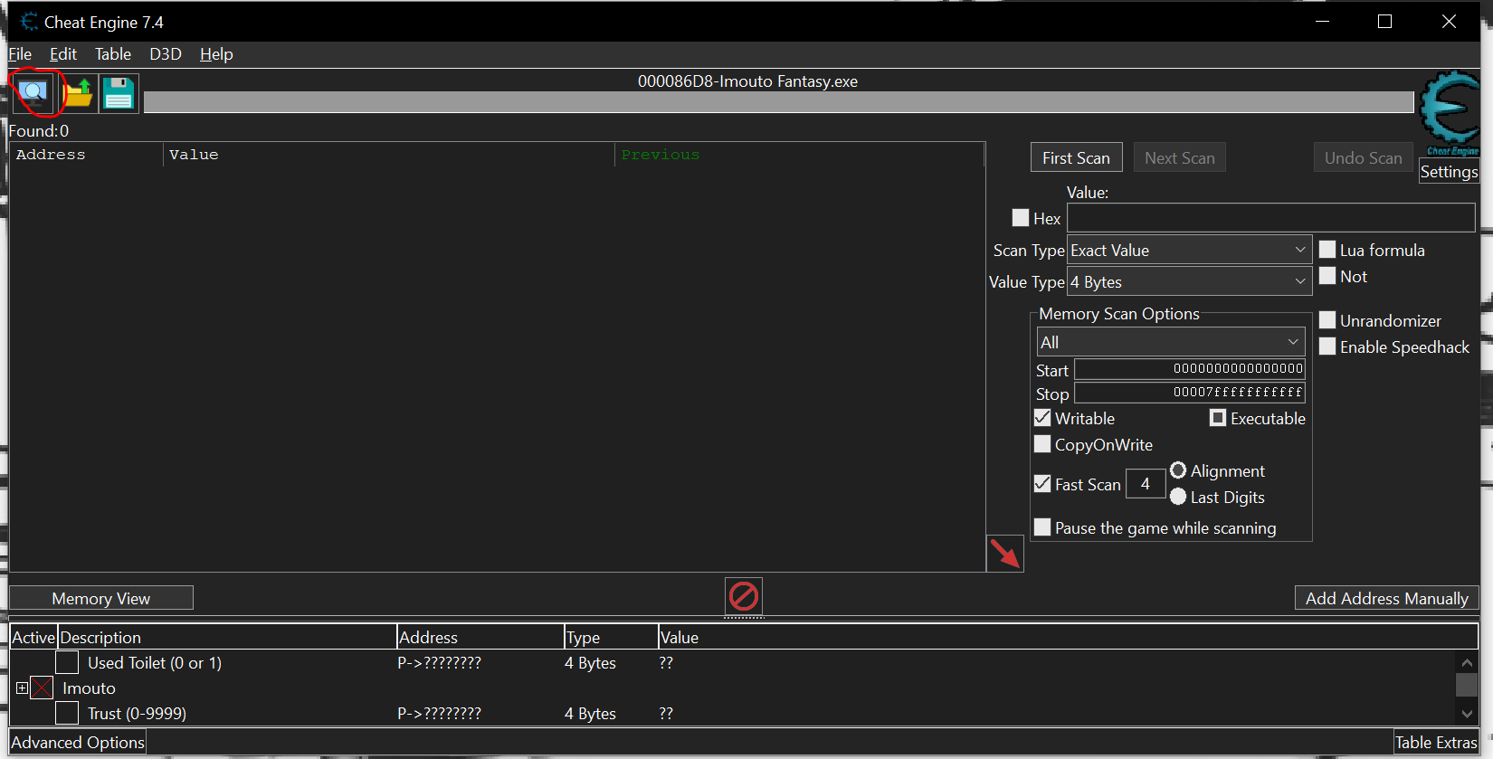Viewport: 1493px width, 759px height.
Task: Click the scan Value input field
Action: click(1270, 218)
